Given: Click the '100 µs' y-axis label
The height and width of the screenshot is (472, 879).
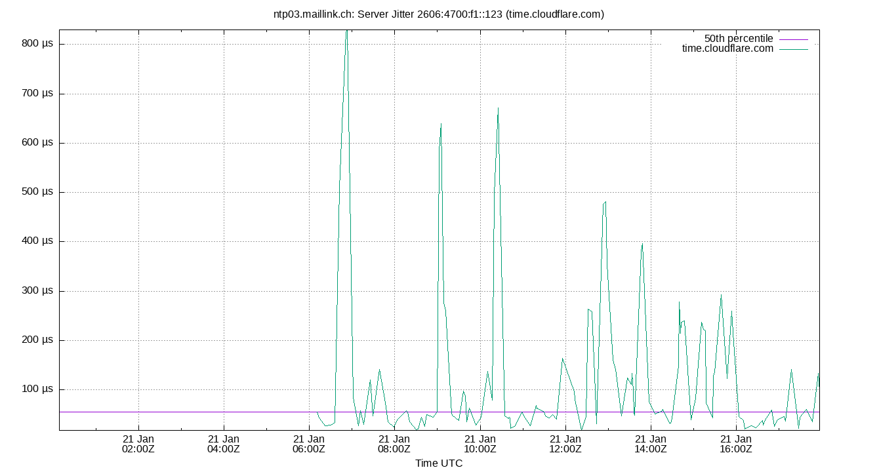Looking at the screenshot, I should 37,389.
